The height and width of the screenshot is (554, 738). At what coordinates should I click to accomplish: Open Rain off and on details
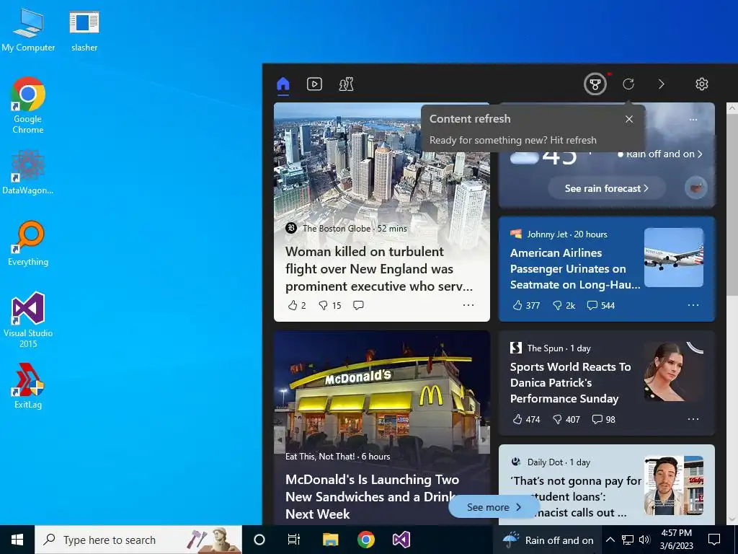click(x=660, y=154)
